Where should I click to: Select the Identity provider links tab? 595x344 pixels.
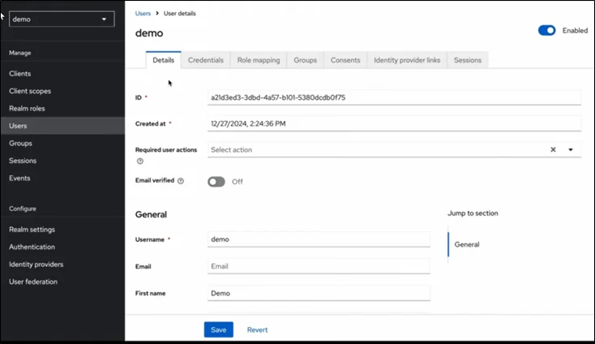(x=405, y=60)
